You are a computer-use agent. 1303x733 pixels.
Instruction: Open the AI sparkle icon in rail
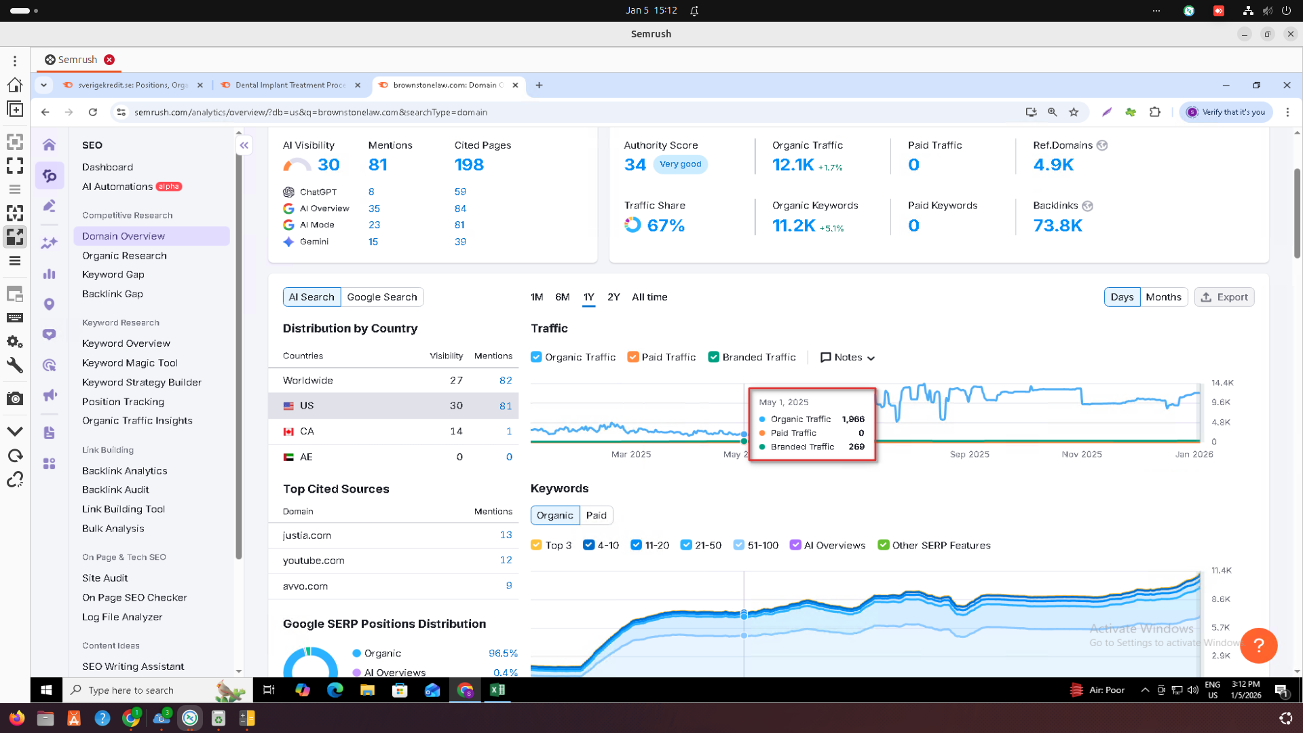(49, 243)
